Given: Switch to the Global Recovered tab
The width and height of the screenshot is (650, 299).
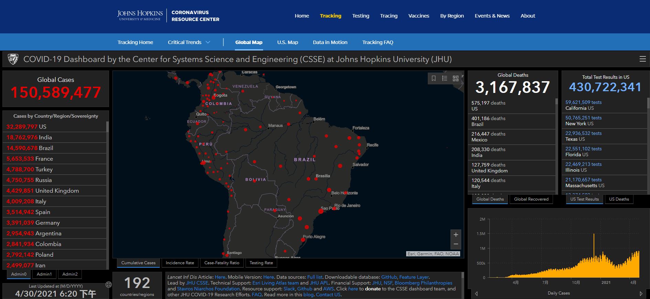Looking at the screenshot, I should click(531, 199).
